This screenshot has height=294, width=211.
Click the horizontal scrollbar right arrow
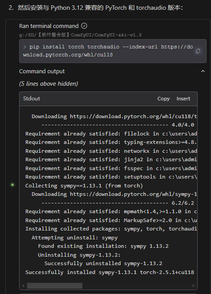click(194, 286)
